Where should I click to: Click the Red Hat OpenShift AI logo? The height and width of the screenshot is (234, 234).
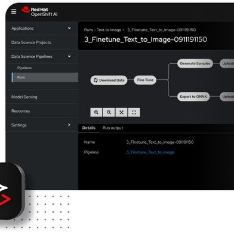39,12
